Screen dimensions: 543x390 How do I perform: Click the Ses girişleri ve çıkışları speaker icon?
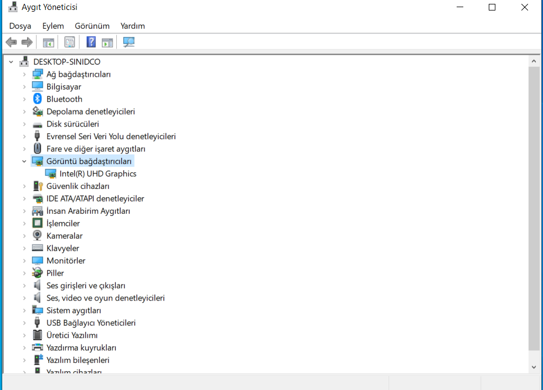pyautogui.click(x=37, y=285)
